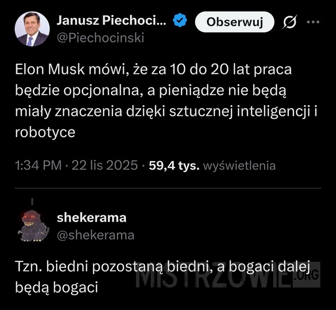Click the @shekerama handle

(95, 235)
